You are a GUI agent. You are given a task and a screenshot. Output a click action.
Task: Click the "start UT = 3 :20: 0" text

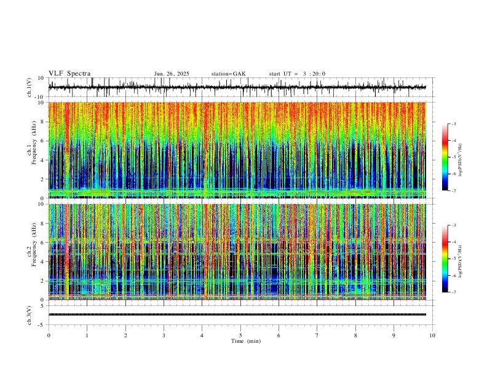(x=297, y=74)
